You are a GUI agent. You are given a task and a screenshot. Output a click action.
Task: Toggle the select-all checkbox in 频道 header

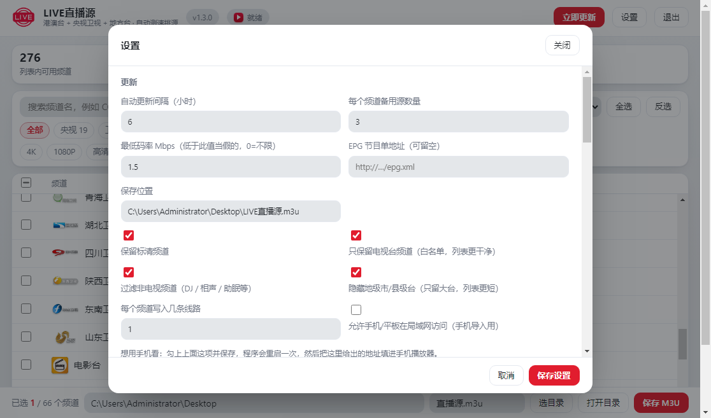26,183
